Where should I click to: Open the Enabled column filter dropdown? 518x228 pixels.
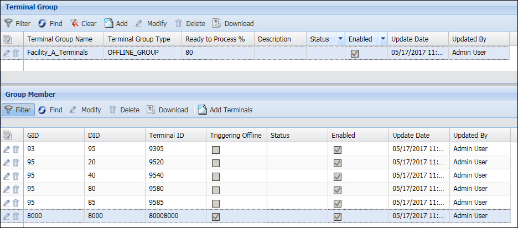(383, 39)
